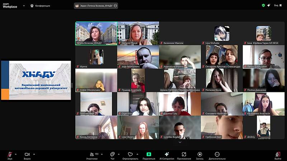Click the green Share screen icon

click(149, 154)
